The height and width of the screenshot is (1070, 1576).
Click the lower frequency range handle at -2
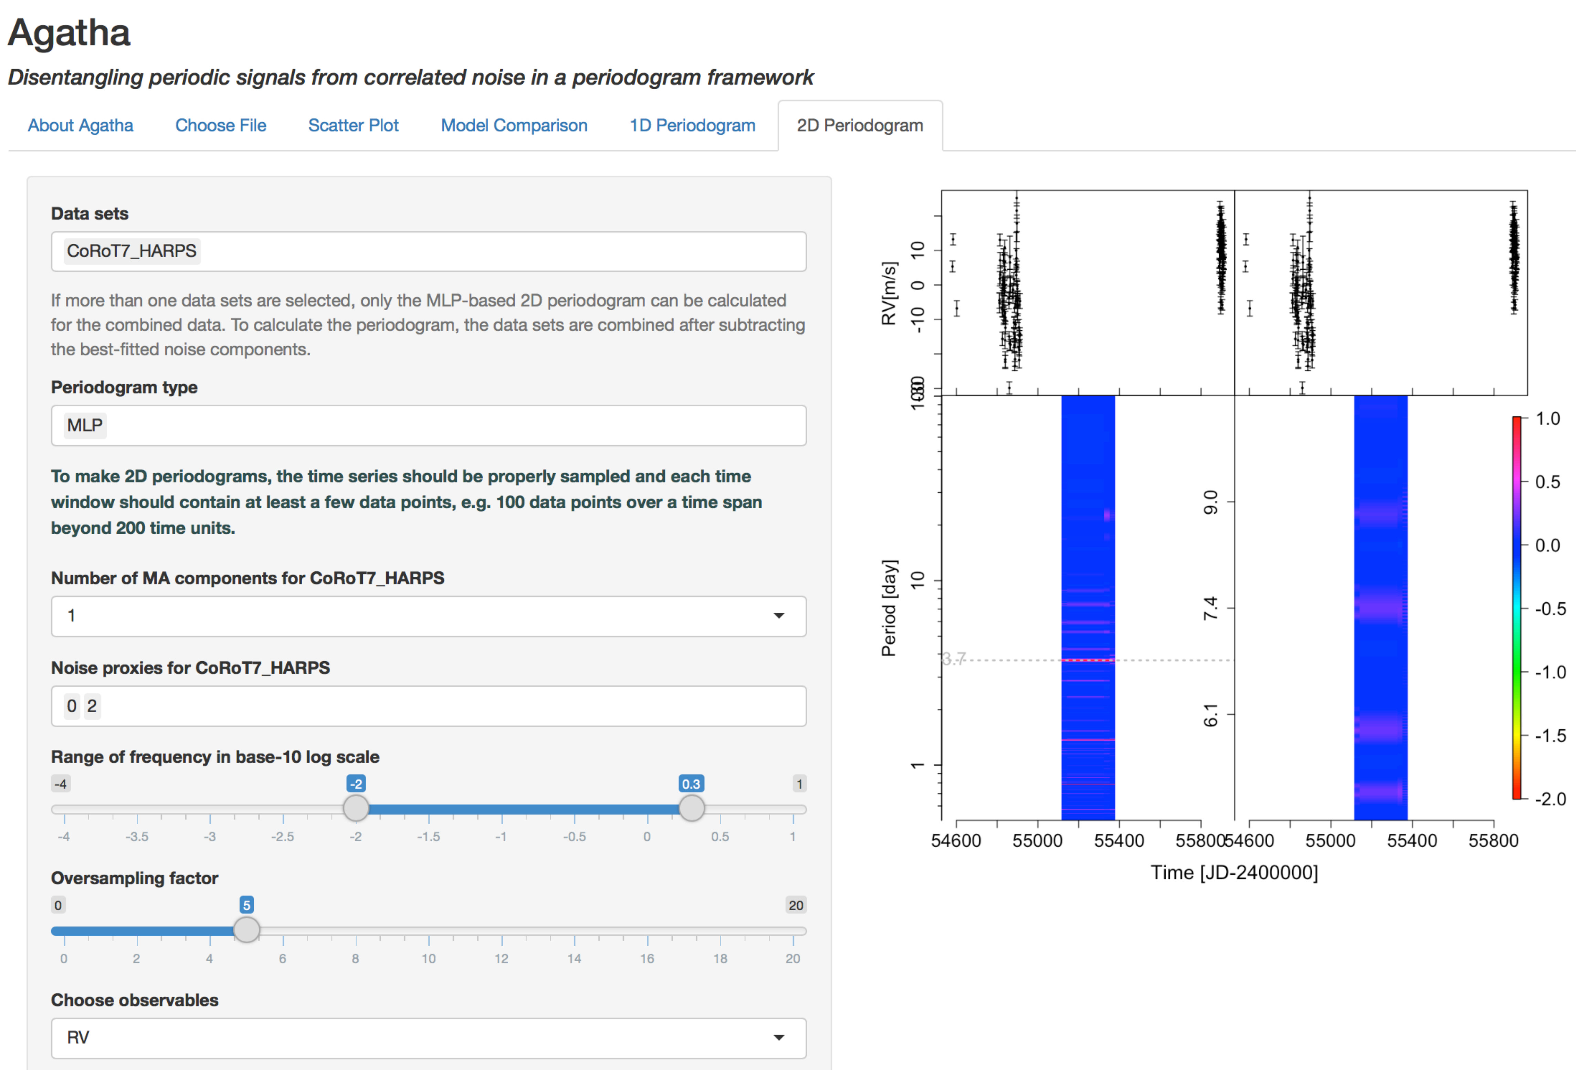coord(356,808)
